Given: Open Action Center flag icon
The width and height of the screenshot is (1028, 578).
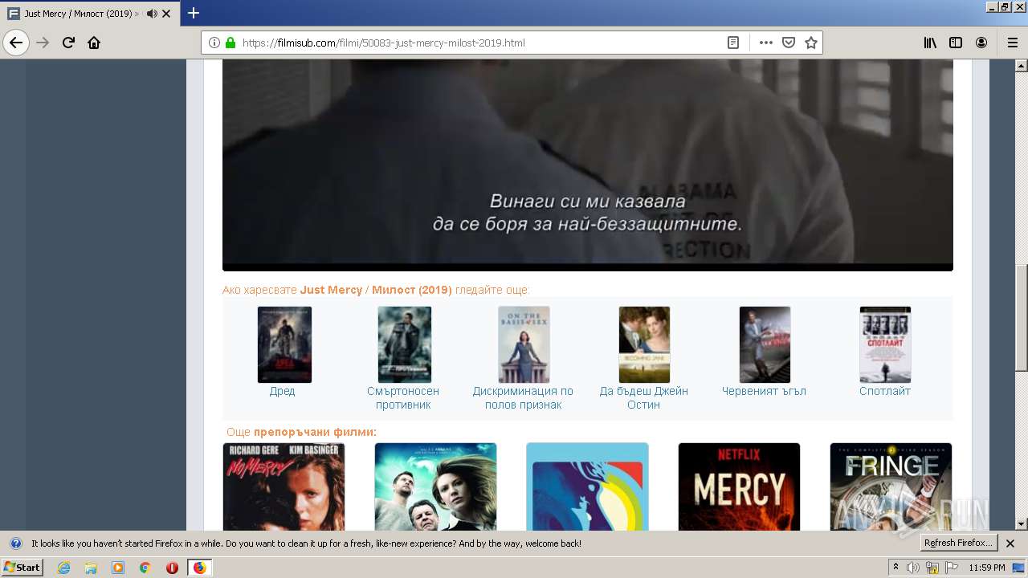Looking at the screenshot, I should pos(952,568).
